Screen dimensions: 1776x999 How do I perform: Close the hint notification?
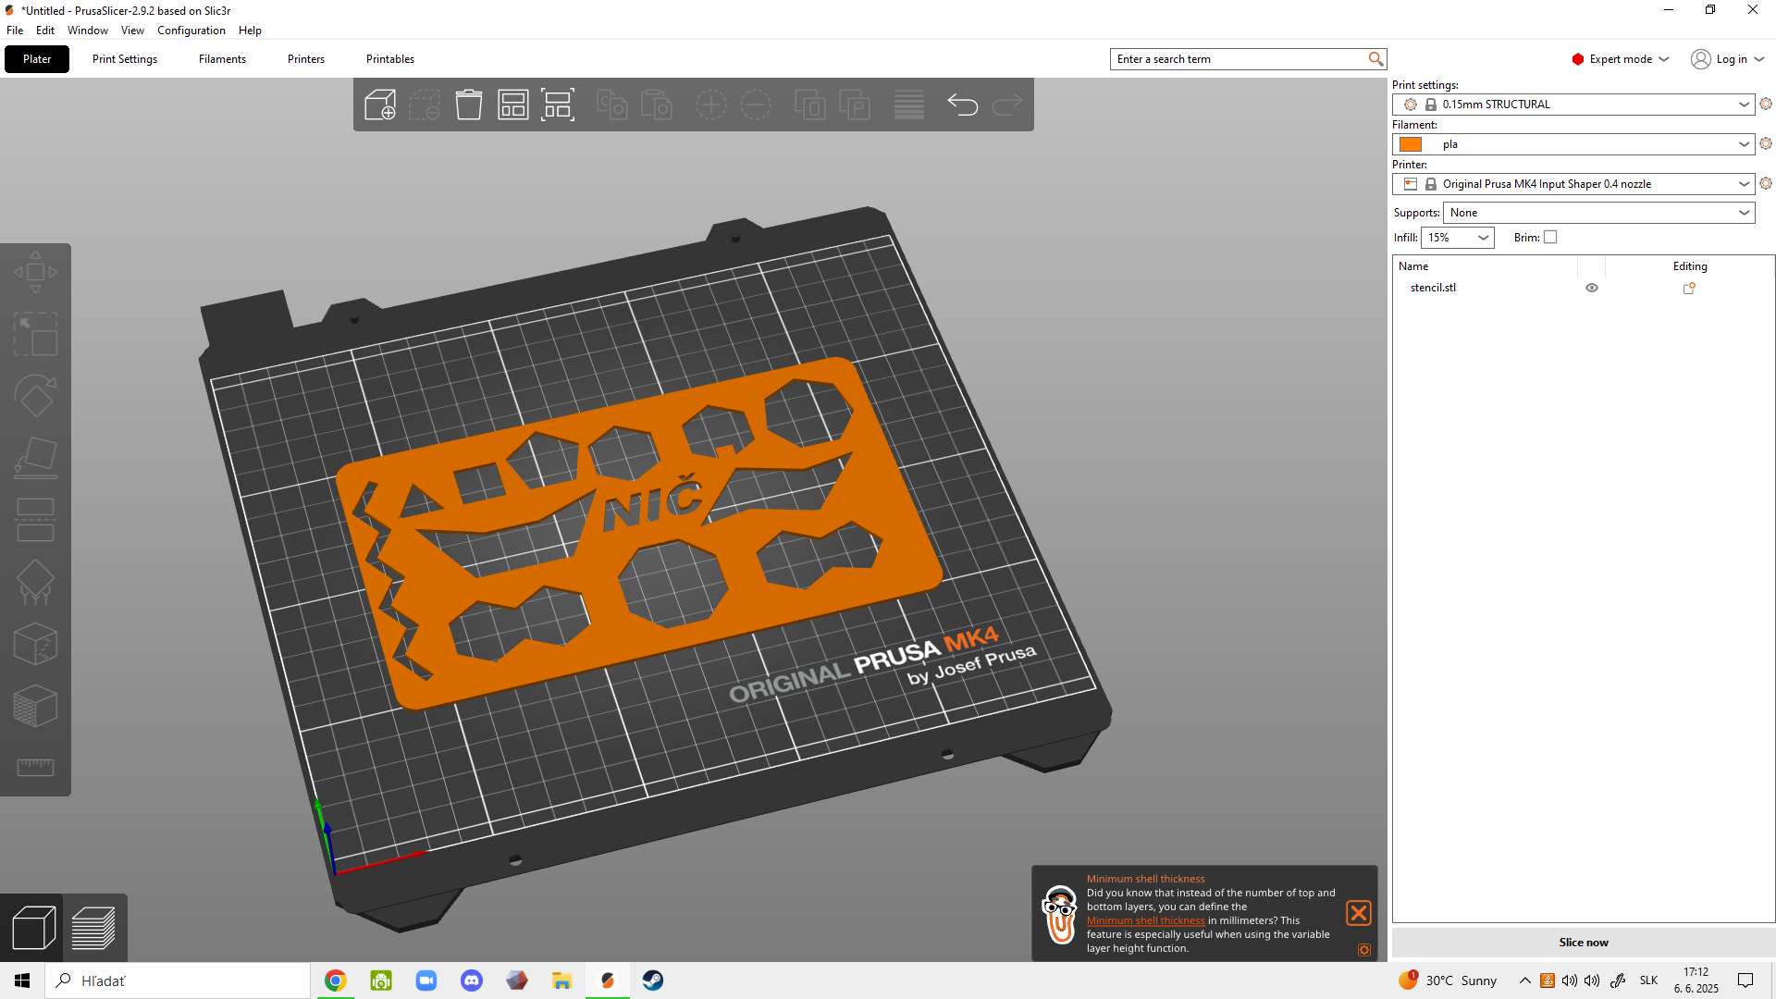tap(1359, 913)
